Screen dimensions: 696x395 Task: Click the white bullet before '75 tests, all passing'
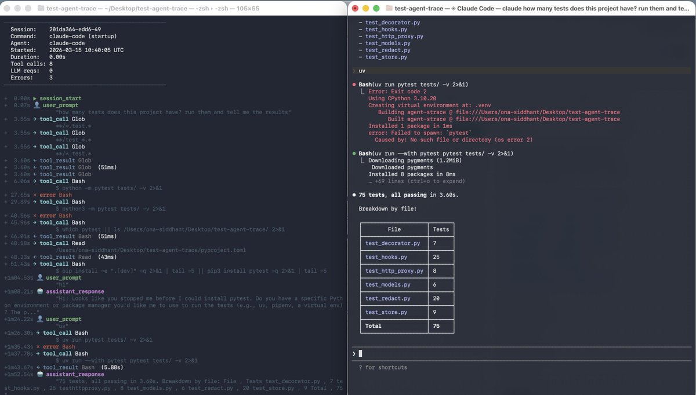coord(354,195)
